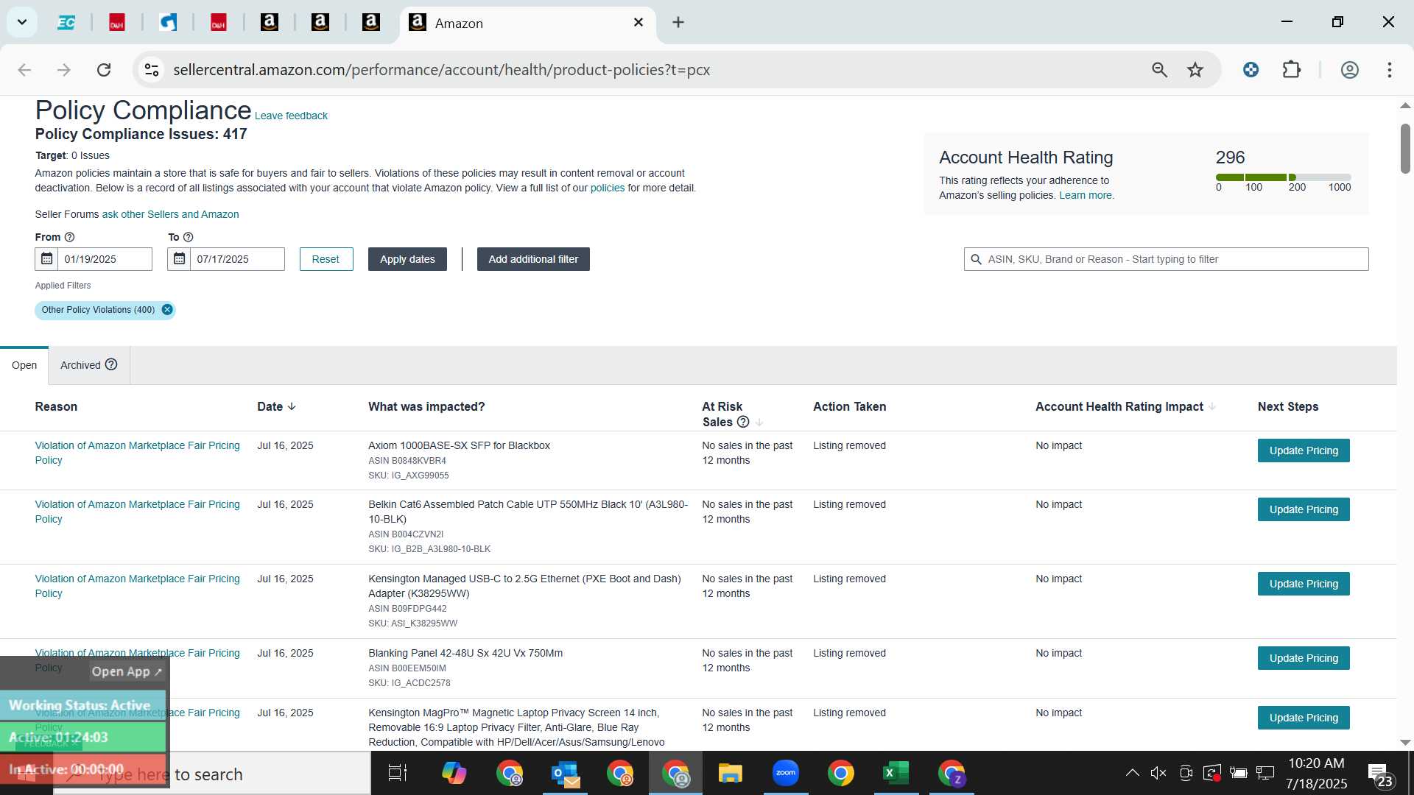Viewport: 1414px width, 795px height.
Task: Select the Open tab
Action: (x=24, y=365)
